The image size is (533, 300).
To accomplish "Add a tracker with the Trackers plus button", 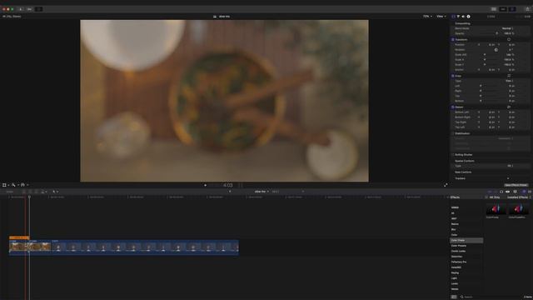I will (x=508, y=178).
